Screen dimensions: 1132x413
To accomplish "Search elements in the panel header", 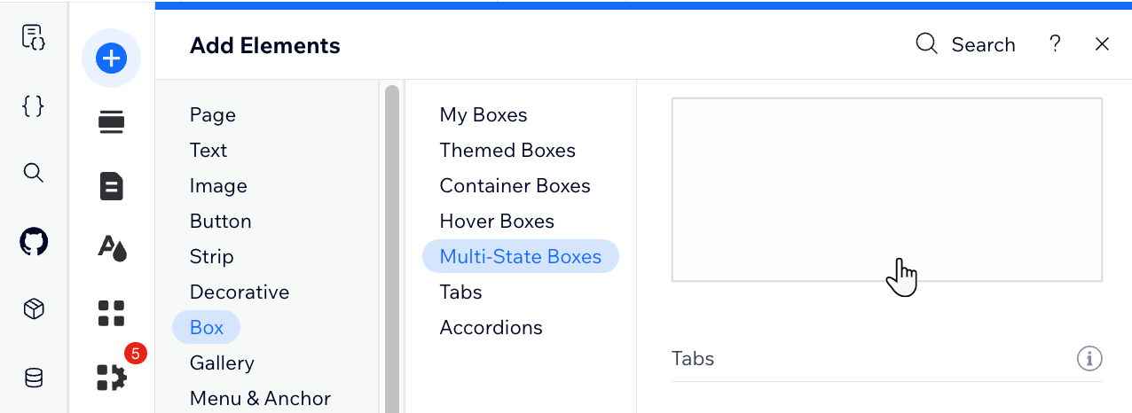I will point(965,44).
